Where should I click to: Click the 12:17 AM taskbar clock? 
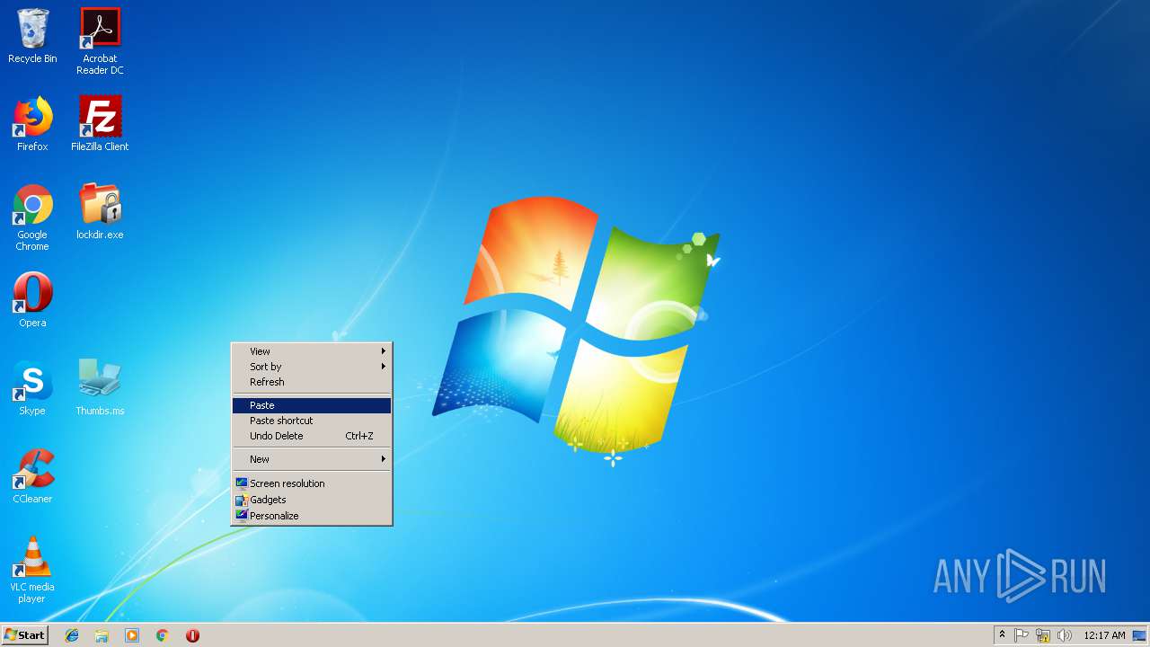pos(1104,635)
